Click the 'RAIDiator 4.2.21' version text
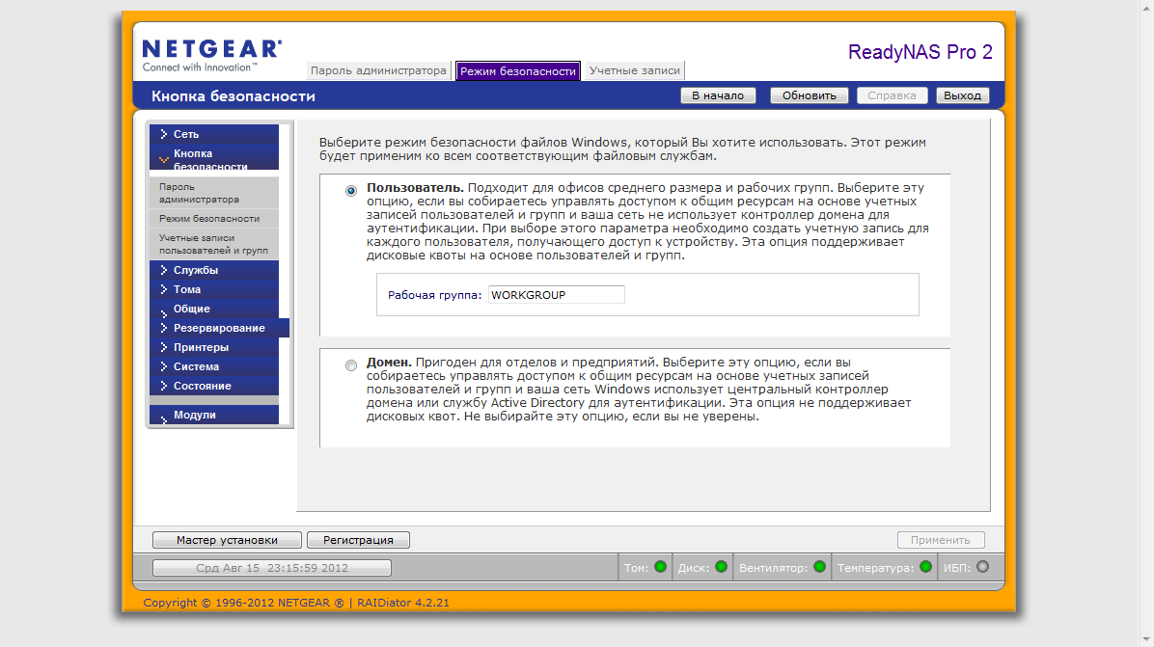 click(x=403, y=602)
